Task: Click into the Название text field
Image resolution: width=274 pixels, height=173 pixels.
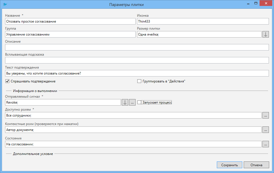Action: [70, 21]
